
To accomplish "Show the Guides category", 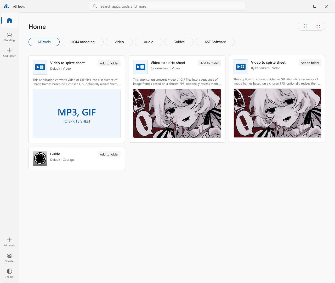I will (x=179, y=42).
